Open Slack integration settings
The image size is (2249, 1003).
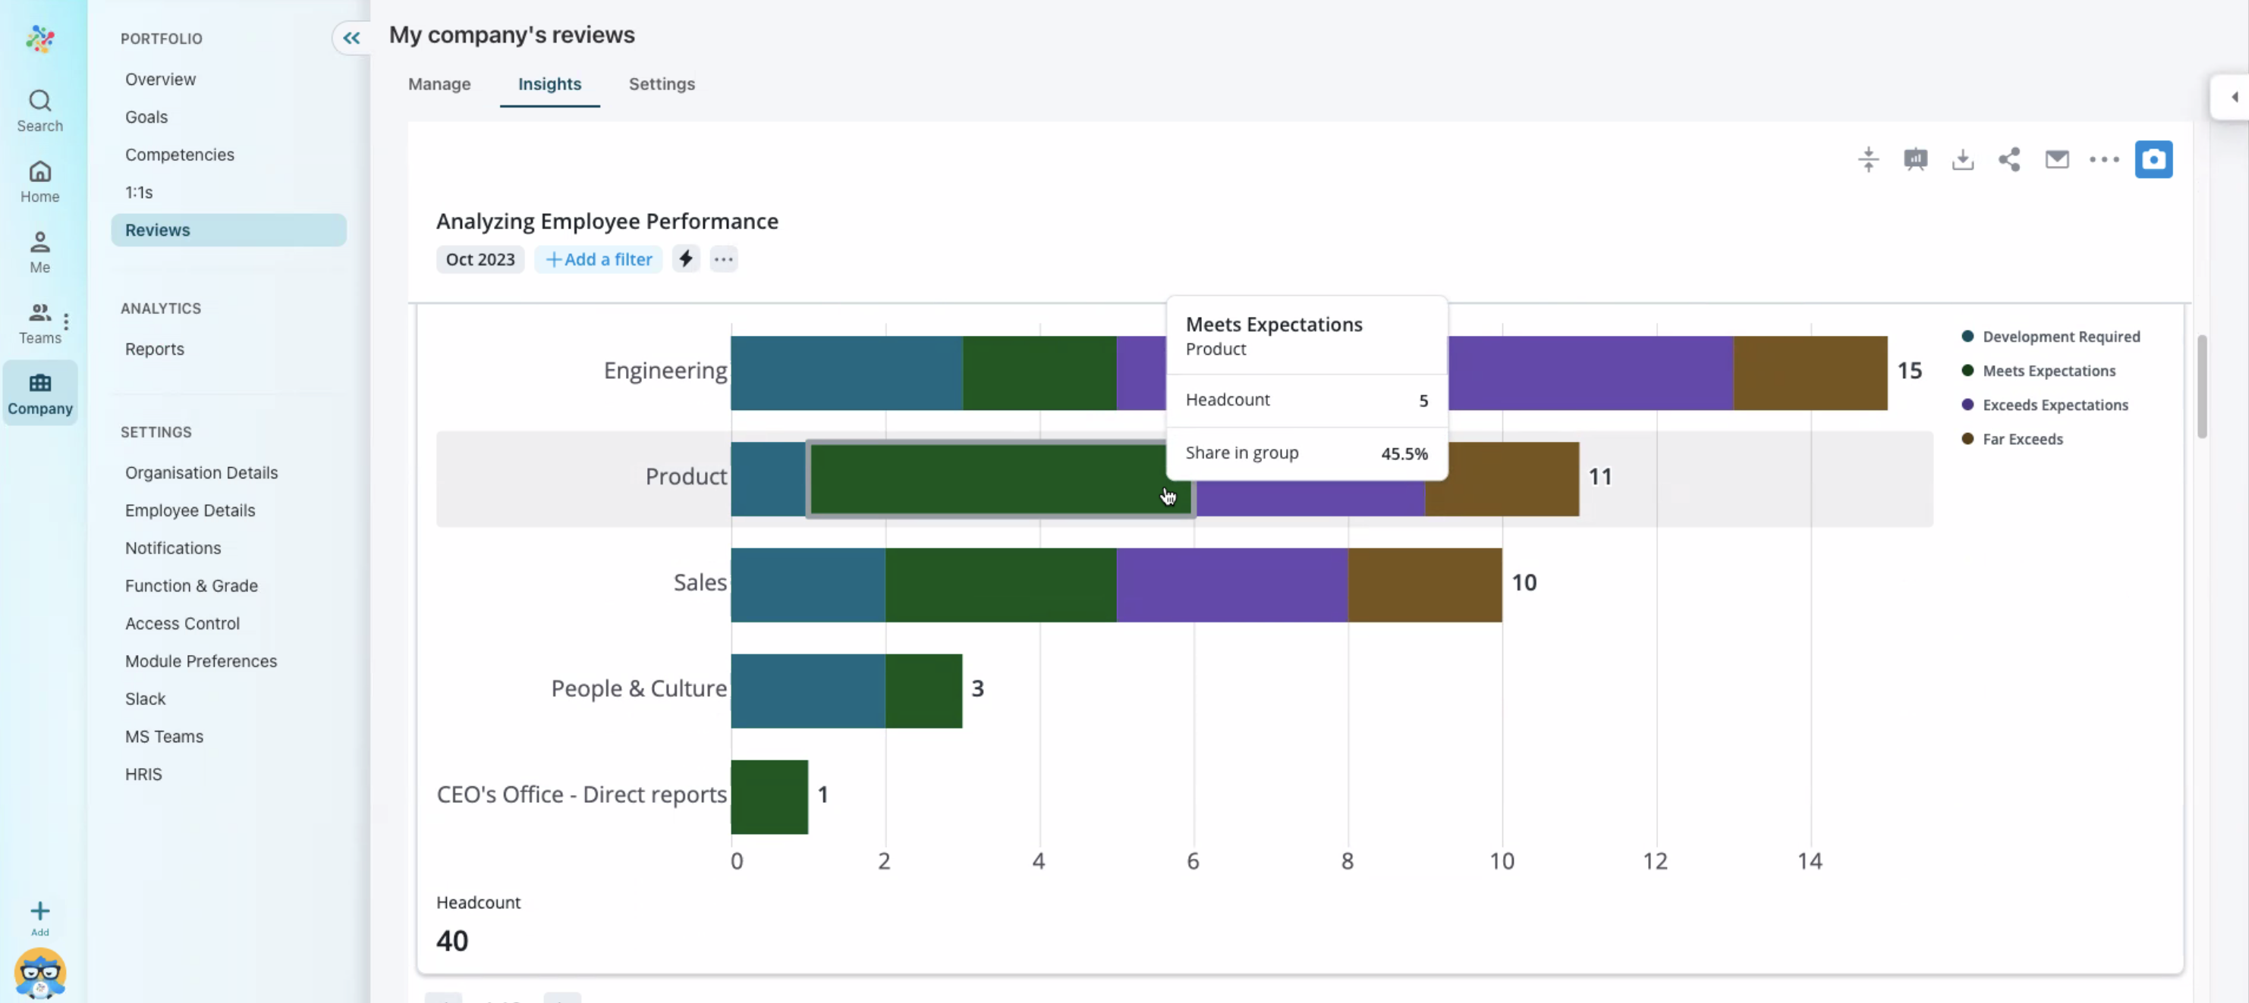tap(145, 698)
